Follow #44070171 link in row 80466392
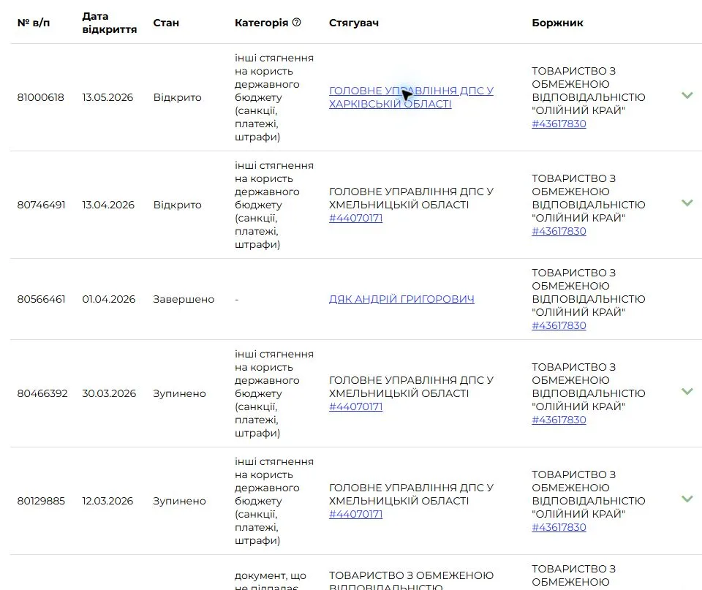This screenshot has height=590, width=702. [x=356, y=406]
